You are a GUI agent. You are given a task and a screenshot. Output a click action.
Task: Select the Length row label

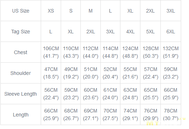(x=21, y=115)
